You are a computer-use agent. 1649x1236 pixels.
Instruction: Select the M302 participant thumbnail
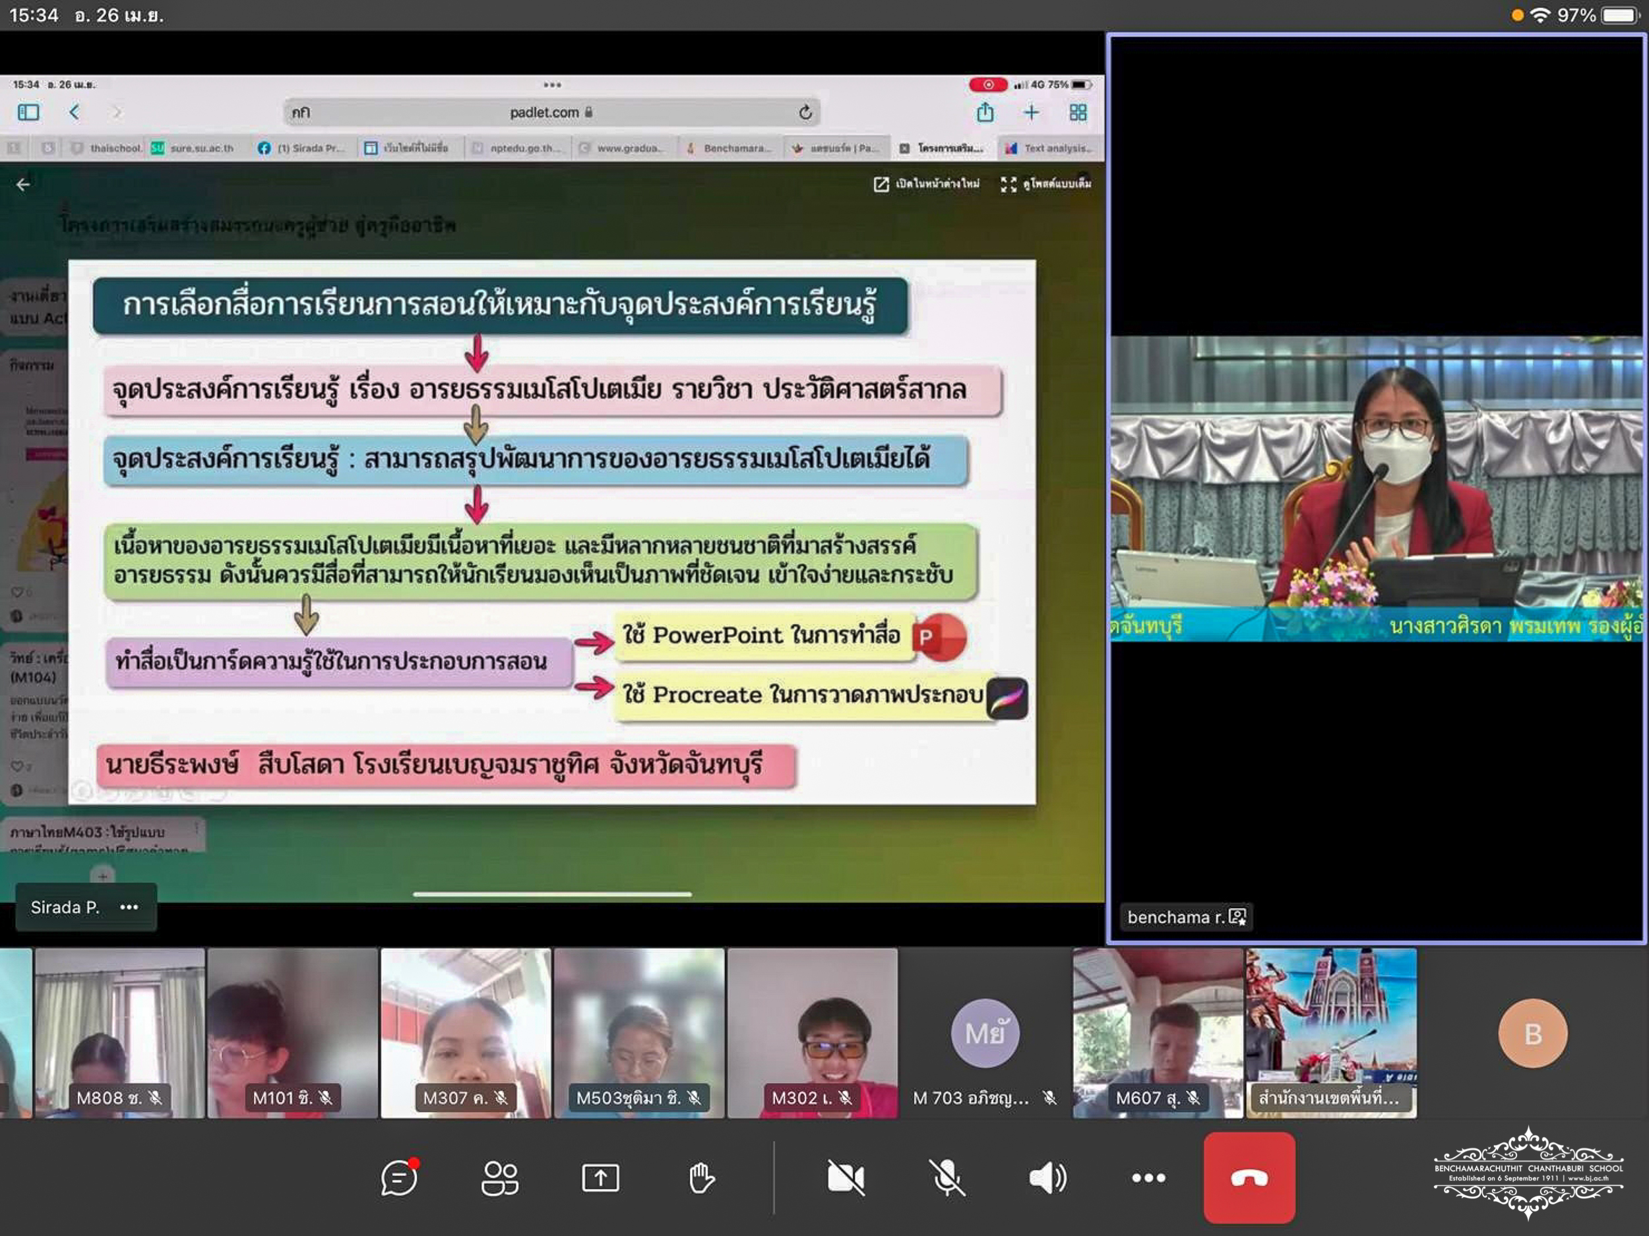813,1032
